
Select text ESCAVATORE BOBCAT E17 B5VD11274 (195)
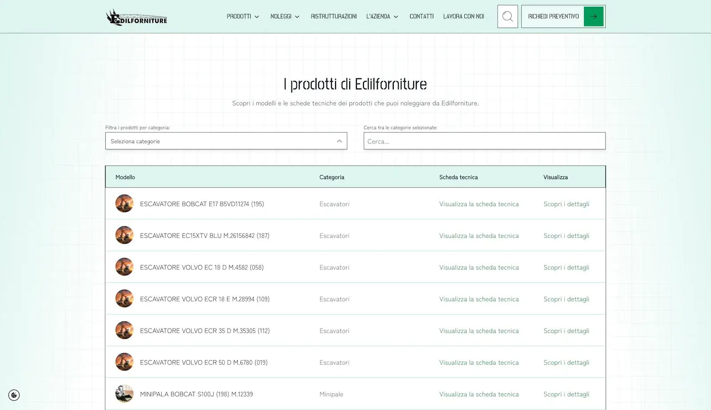click(x=202, y=204)
